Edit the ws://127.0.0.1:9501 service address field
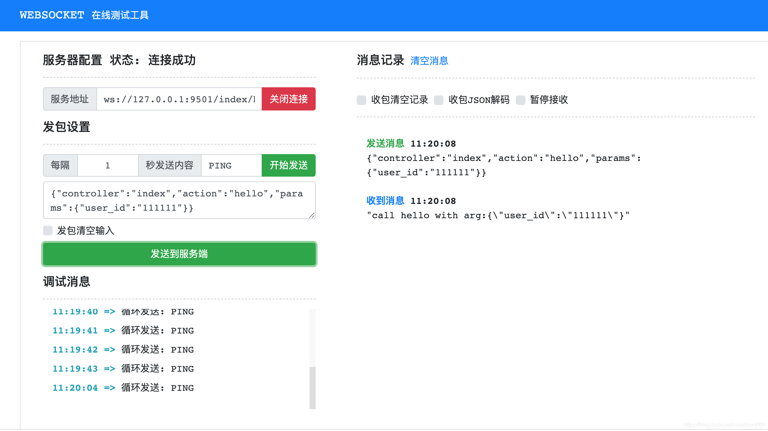Screen dimensions: 768x431 (x=179, y=99)
